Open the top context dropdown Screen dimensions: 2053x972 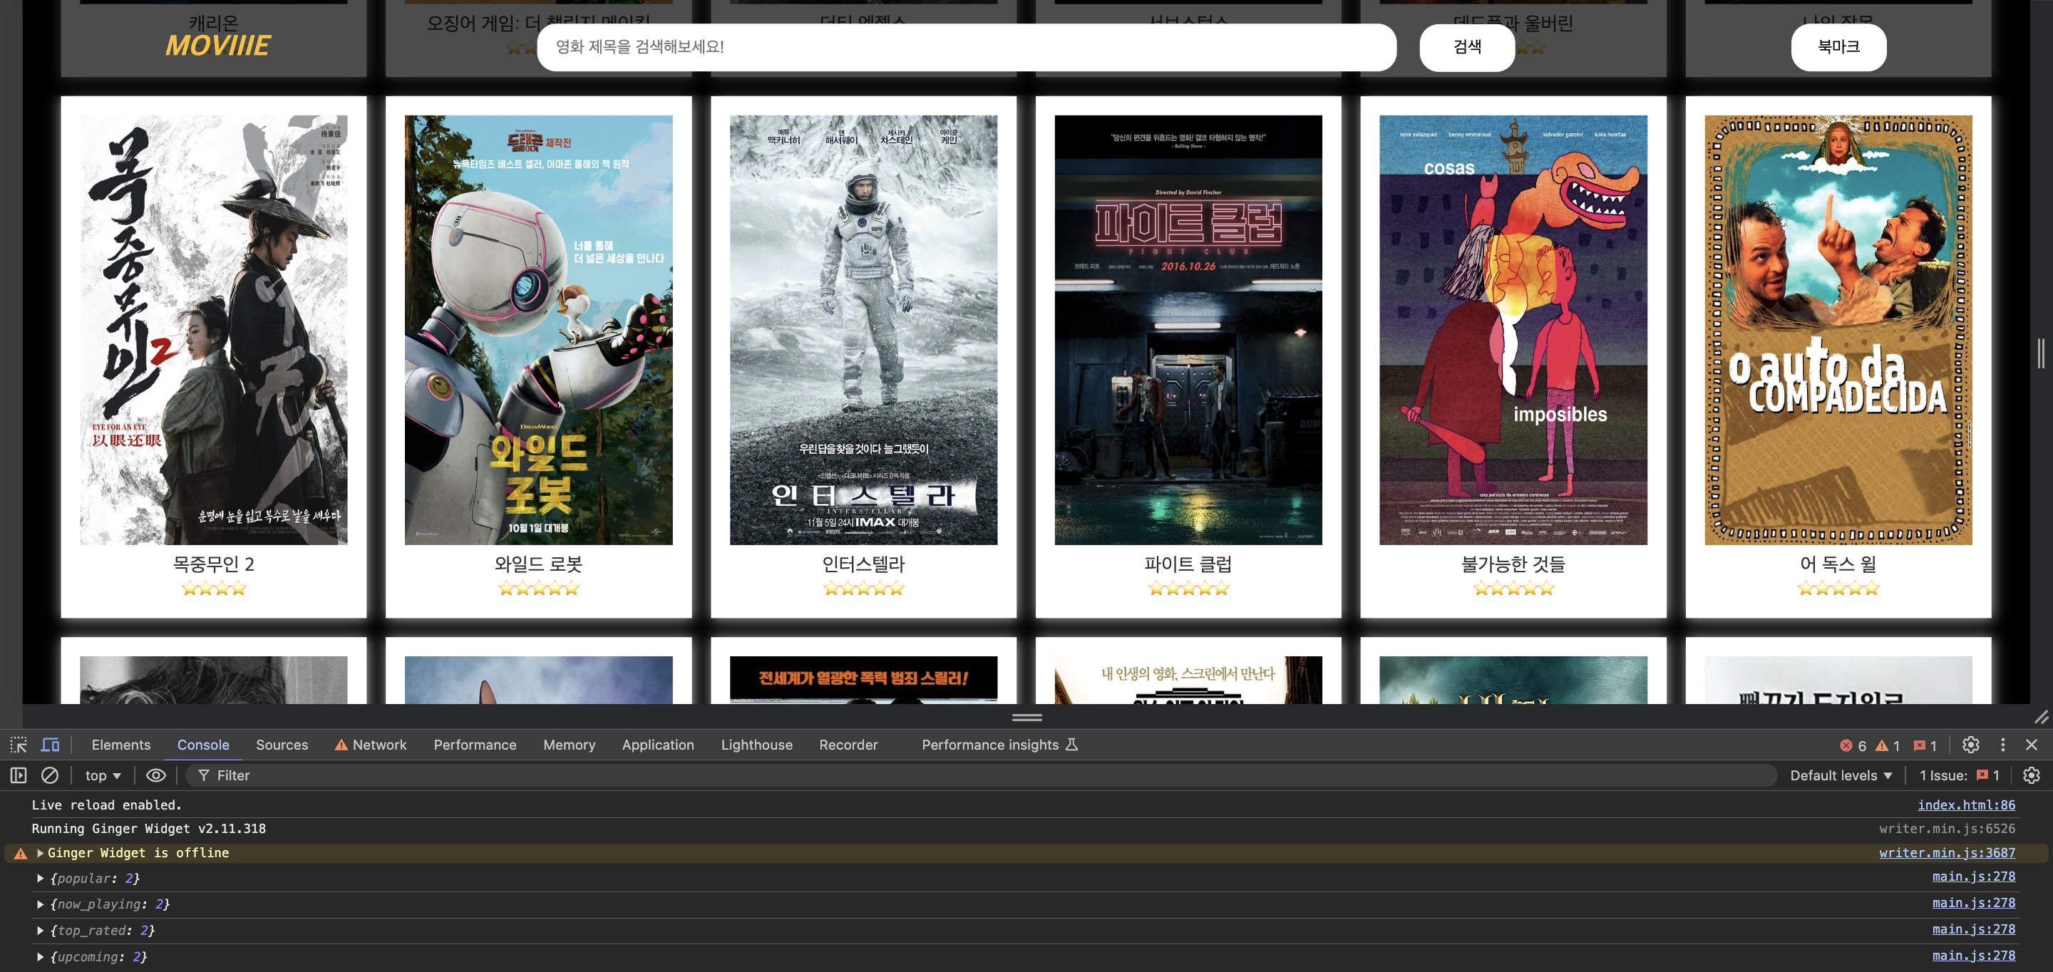click(103, 775)
